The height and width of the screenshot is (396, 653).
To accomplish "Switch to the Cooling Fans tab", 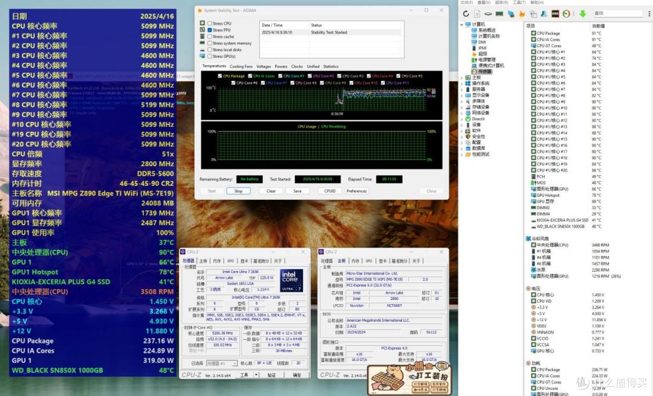I will pos(241,66).
